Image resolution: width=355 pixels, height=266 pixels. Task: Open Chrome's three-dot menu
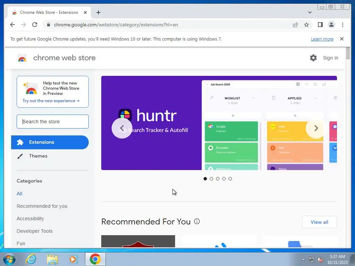pos(343,25)
